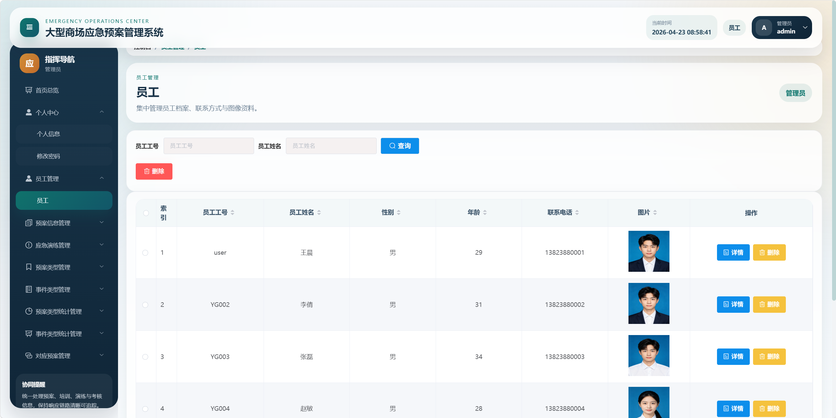This screenshot has height=418, width=836.
Task: Click the admin avatar letter A
Action: point(764,28)
